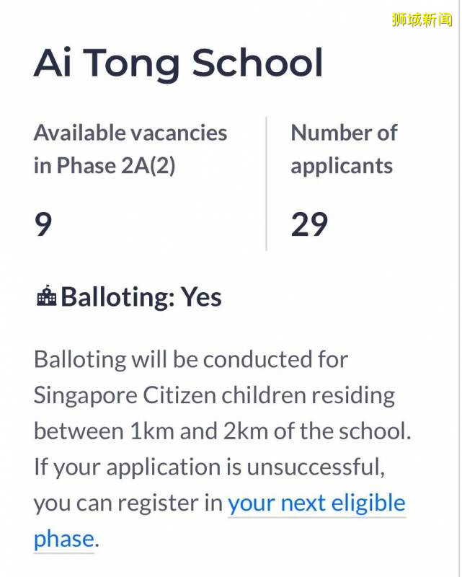This screenshot has width=462, height=577.
Task: Open the 'your next eligible phase' link
Action: tap(316, 503)
